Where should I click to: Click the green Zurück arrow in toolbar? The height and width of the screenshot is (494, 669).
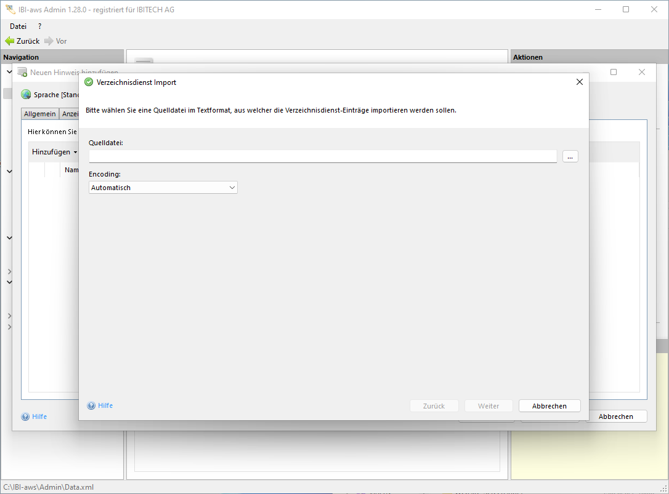tap(9, 41)
